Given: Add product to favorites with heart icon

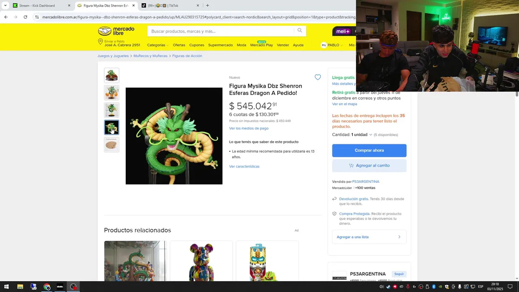Looking at the screenshot, I should click(x=317, y=77).
